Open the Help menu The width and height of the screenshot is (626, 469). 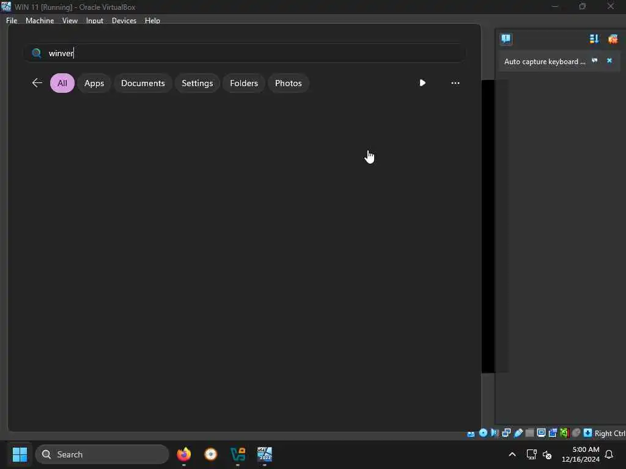click(152, 20)
